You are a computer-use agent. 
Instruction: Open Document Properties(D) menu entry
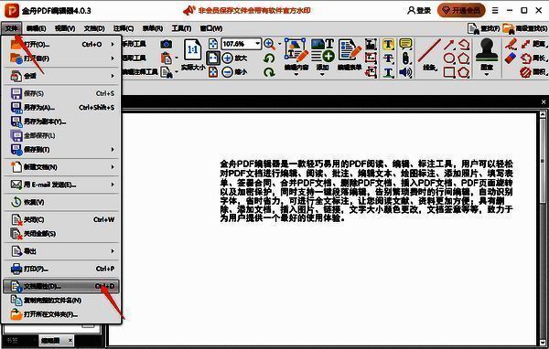tap(61, 286)
